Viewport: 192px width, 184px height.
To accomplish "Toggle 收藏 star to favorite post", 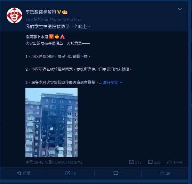I will click(x=24, y=173).
